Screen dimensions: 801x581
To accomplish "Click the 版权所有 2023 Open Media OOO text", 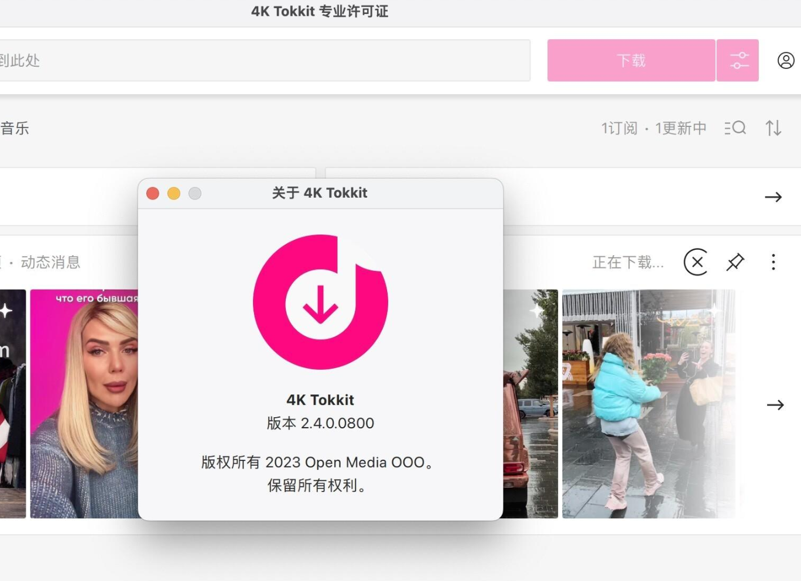I will [318, 462].
